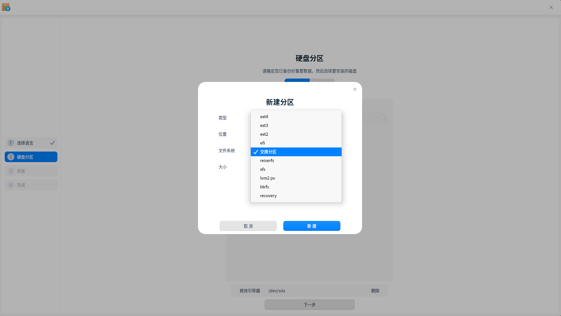Click step 3 安装 in sidebar
This screenshot has height=316, width=561.
tap(31, 171)
